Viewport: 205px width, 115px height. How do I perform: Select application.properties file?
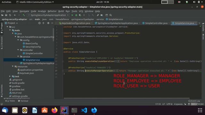point(31,70)
